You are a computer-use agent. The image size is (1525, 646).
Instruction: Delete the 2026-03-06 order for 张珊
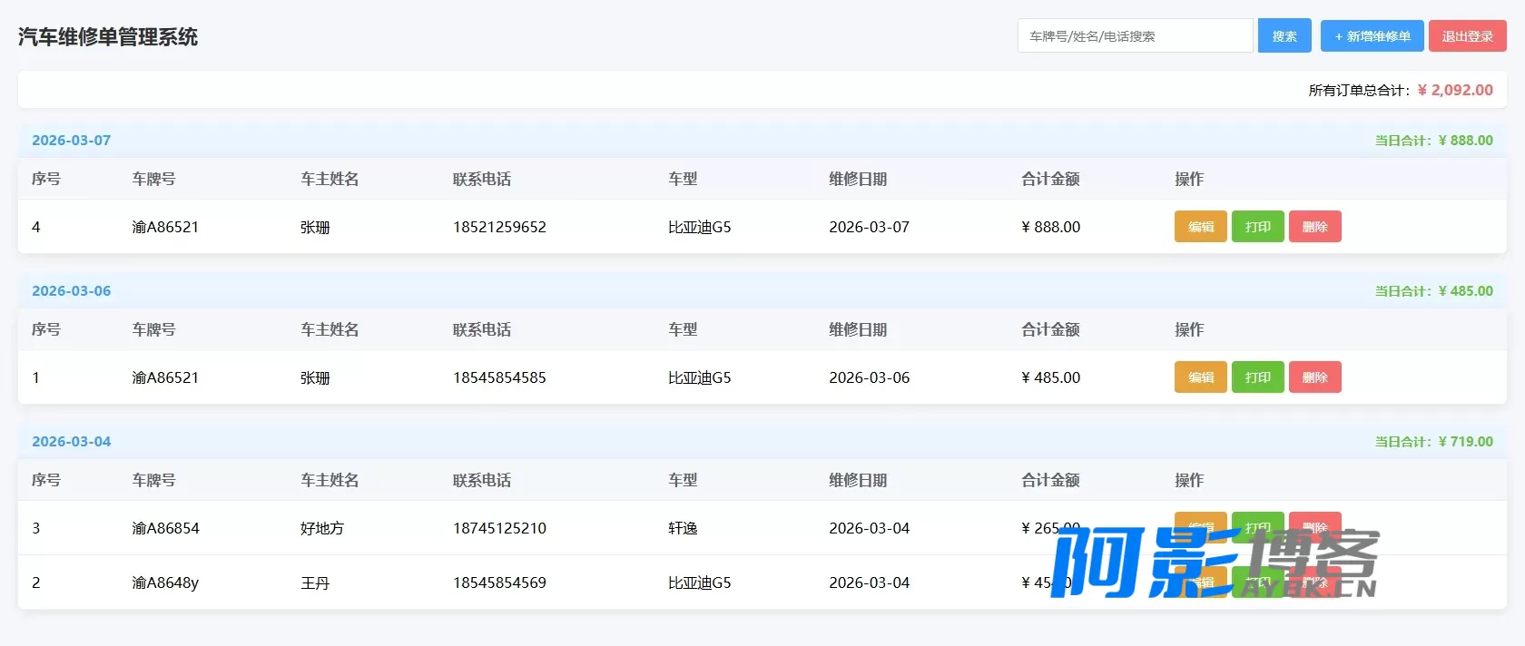[1314, 377]
